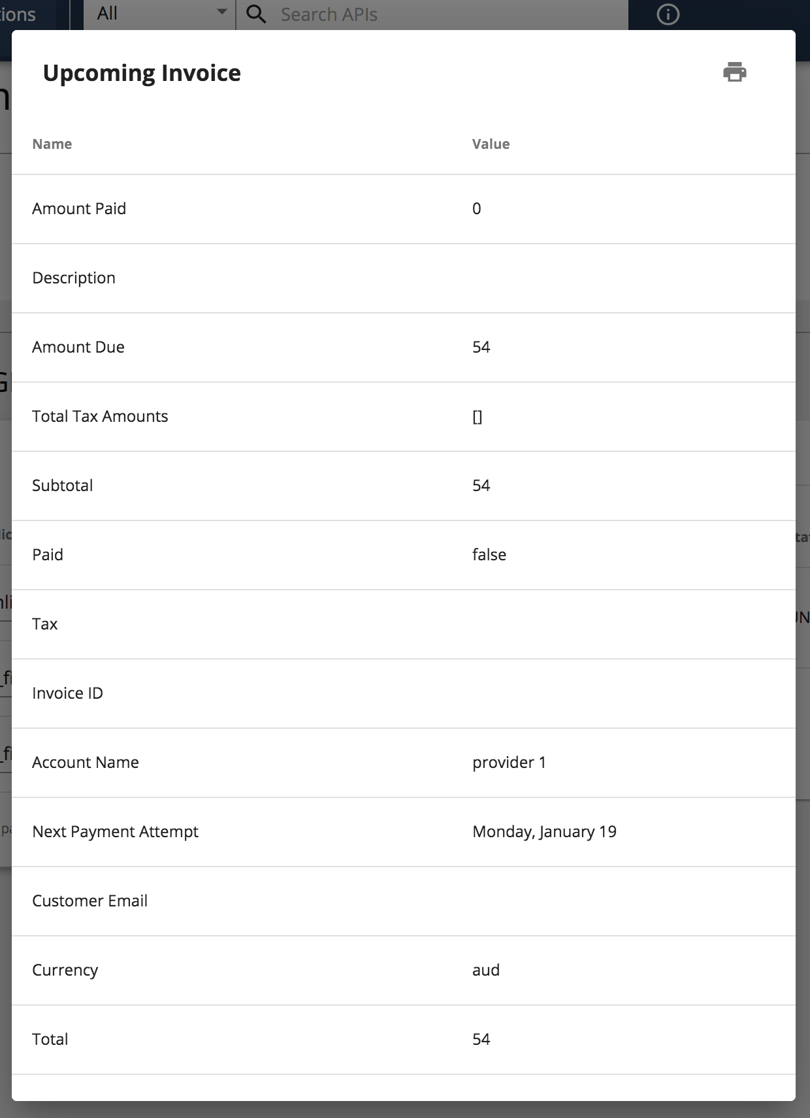The image size is (810, 1118).
Task: Click the partially visible ions menu item
Action: [18, 13]
